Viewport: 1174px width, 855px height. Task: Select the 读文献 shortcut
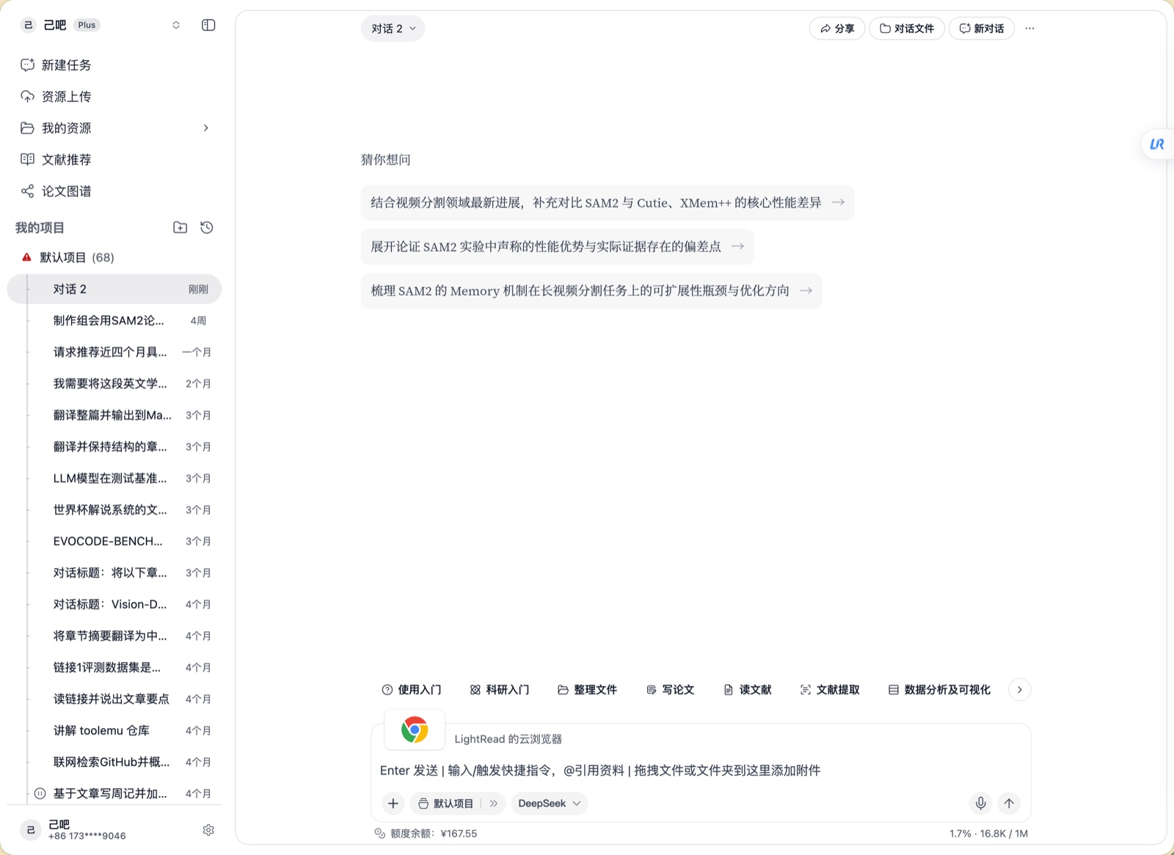(747, 690)
